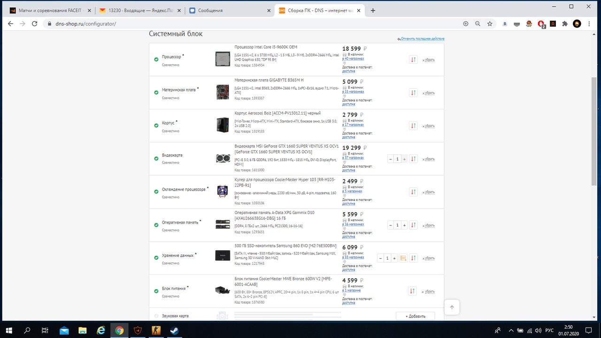Switch to the Яндекс Почта inbox tab
The height and width of the screenshot is (338, 601).
click(x=139, y=10)
